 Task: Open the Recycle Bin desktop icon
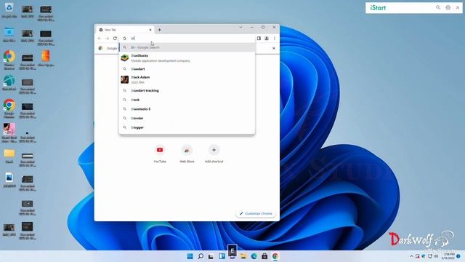pos(9,10)
